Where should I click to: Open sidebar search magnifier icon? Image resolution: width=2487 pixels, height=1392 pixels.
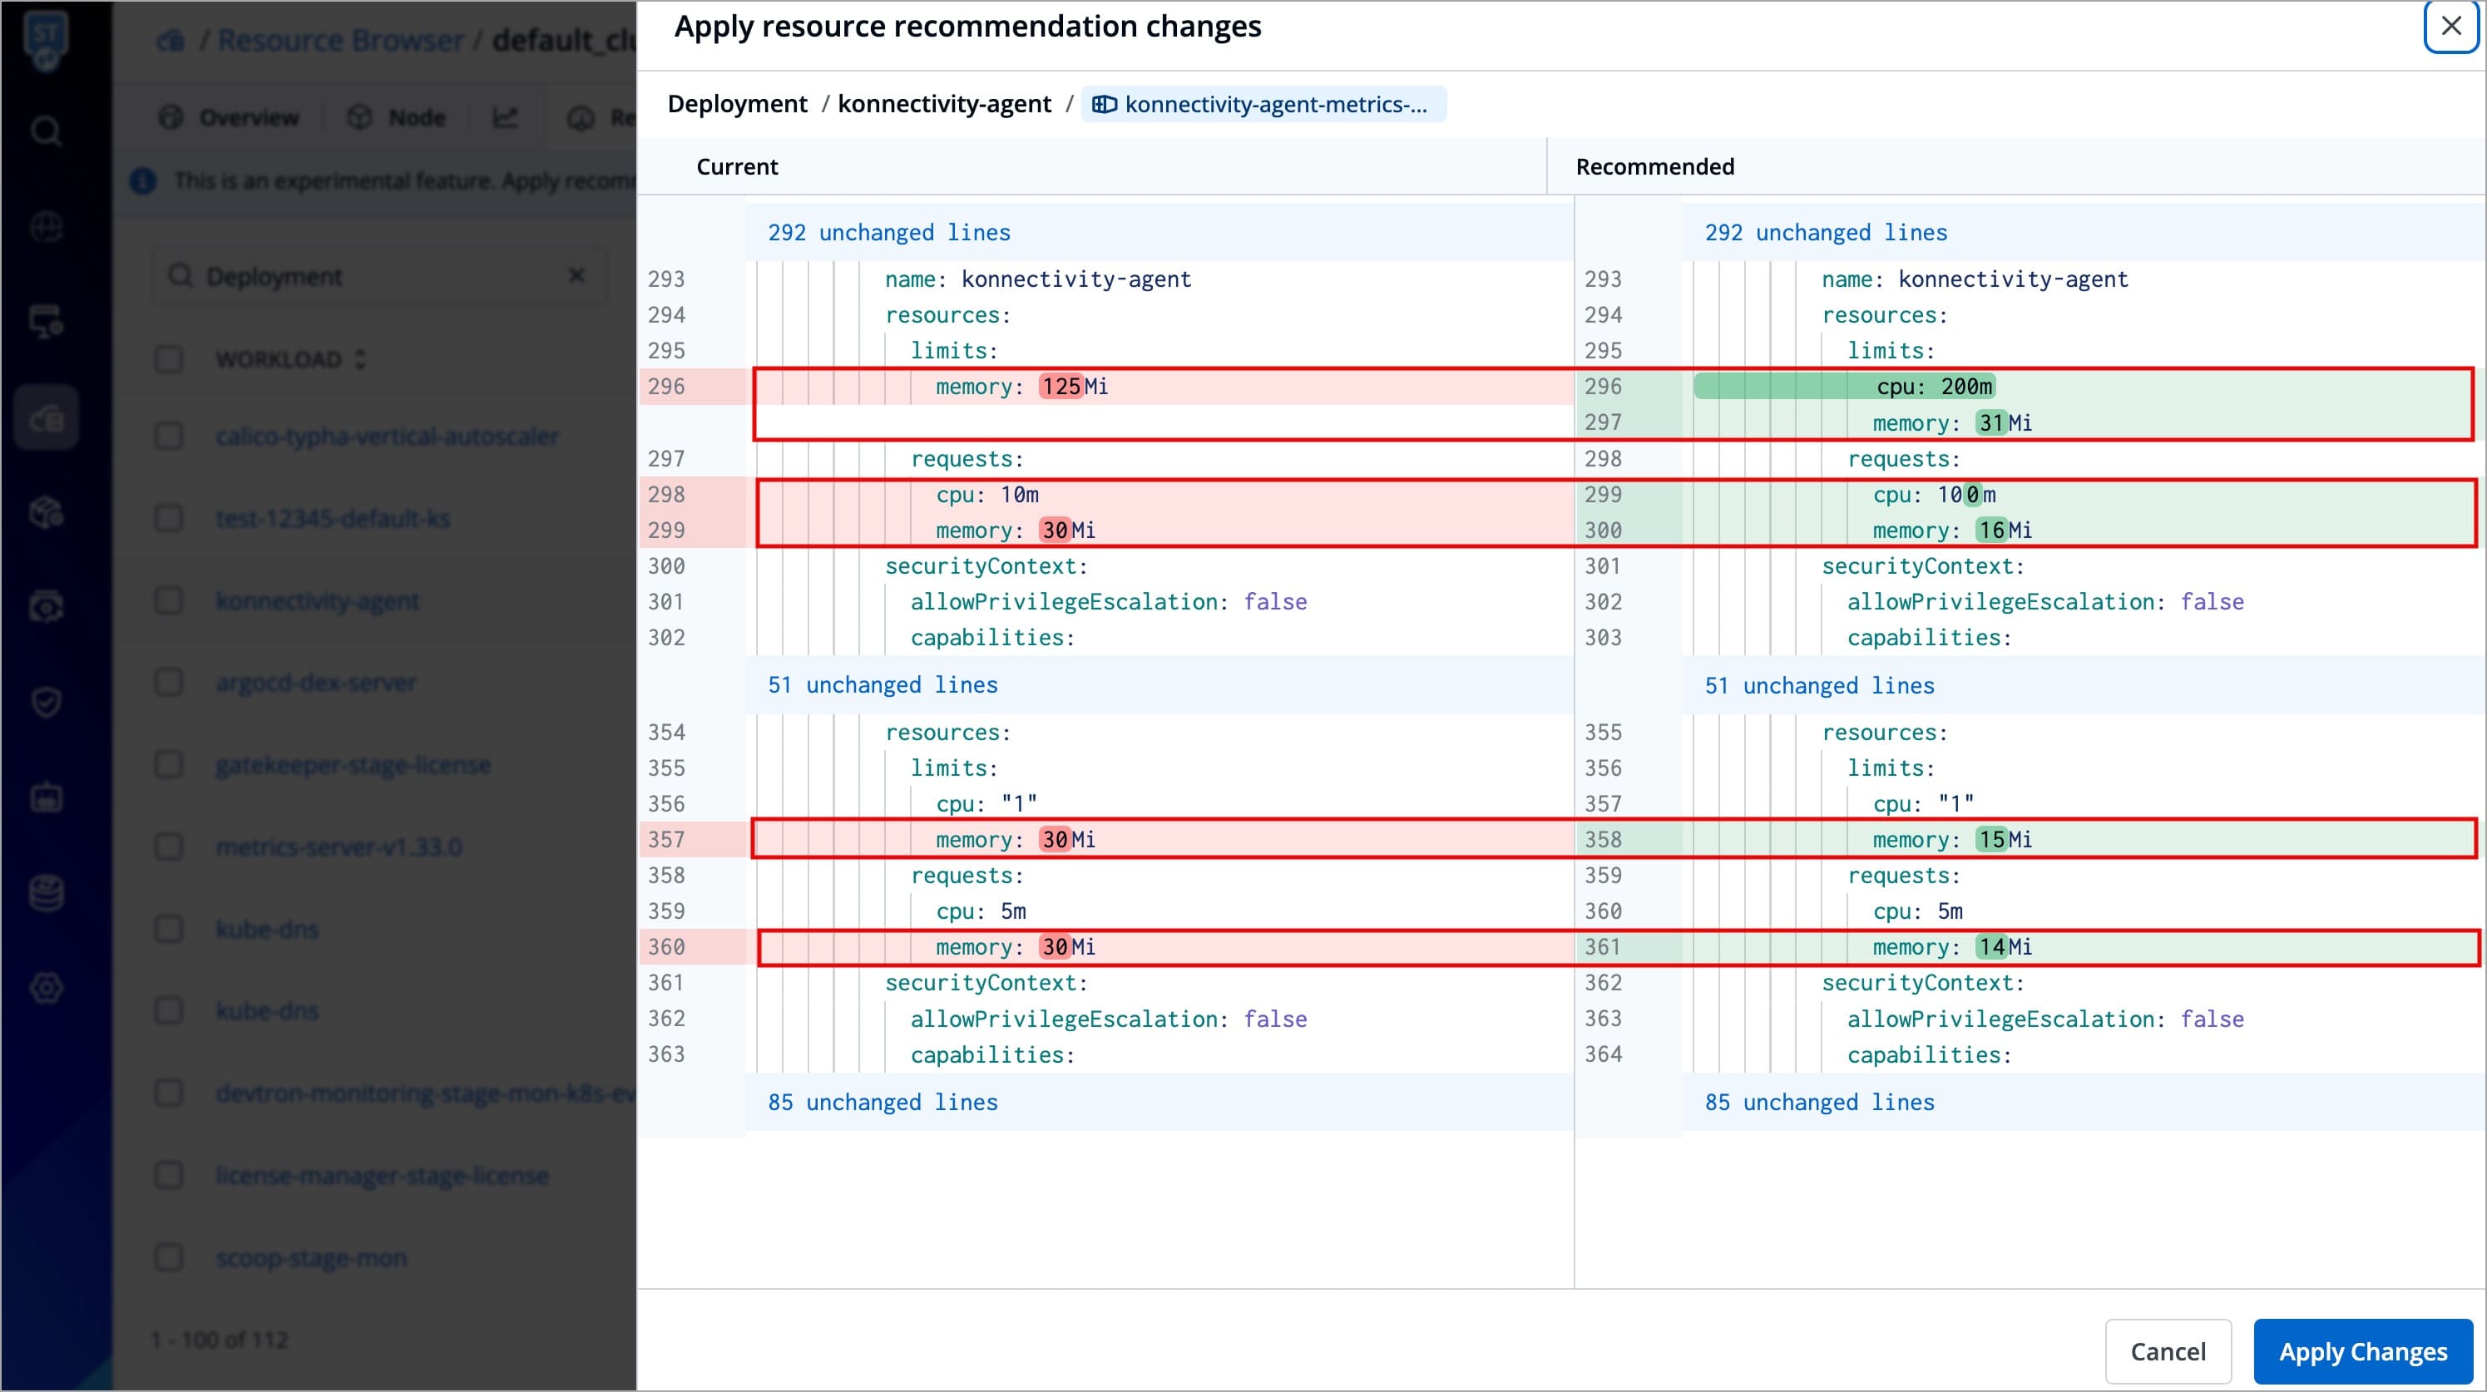pyautogui.click(x=46, y=131)
